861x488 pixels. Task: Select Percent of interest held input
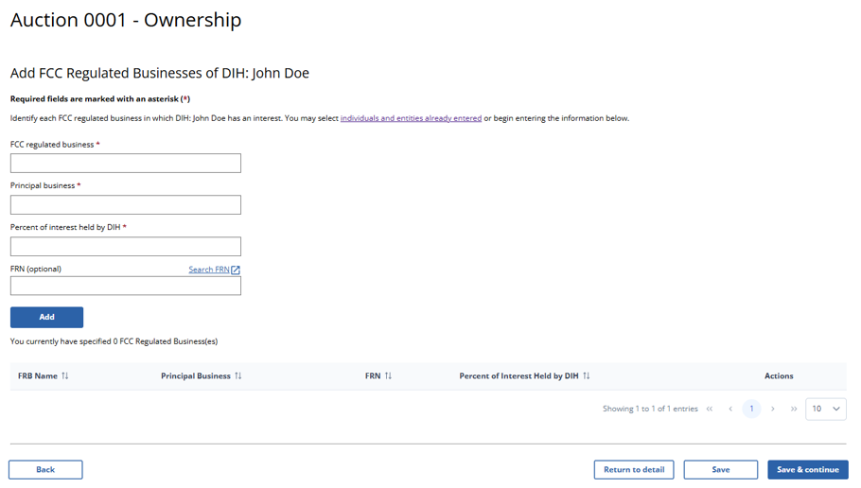coord(126,247)
